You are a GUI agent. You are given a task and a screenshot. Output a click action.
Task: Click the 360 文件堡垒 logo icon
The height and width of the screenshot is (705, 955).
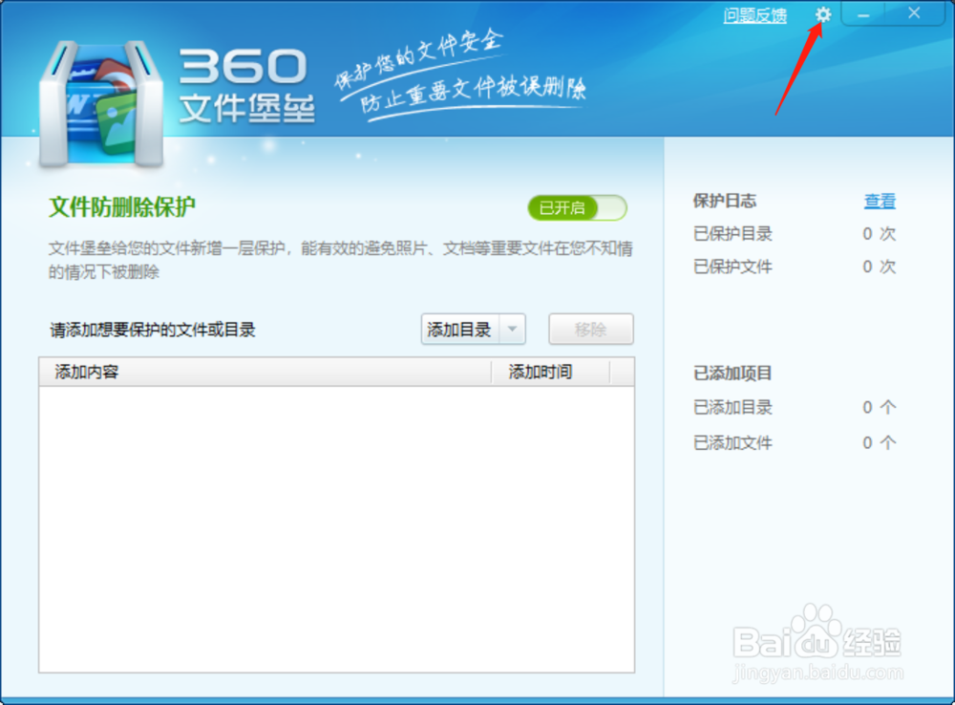point(101,104)
